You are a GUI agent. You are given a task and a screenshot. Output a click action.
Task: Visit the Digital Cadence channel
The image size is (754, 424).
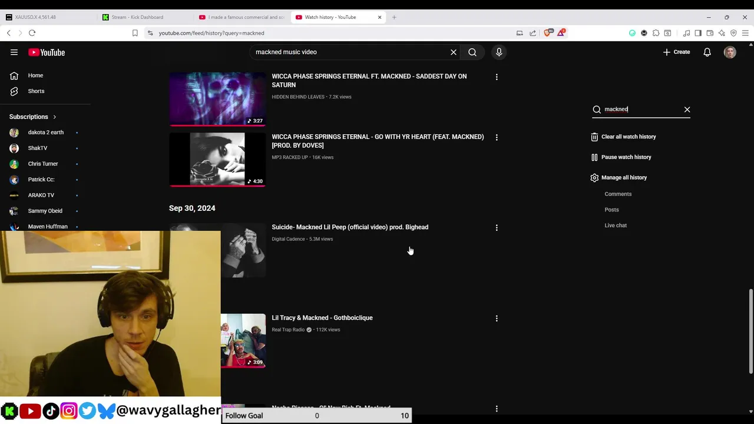(x=288, y=239)
